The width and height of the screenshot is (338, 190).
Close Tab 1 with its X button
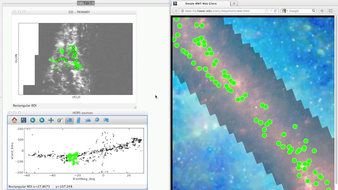click(81, 3)
